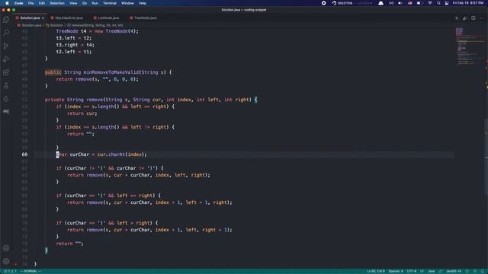Open the Manage gear icon

[6, 261]
